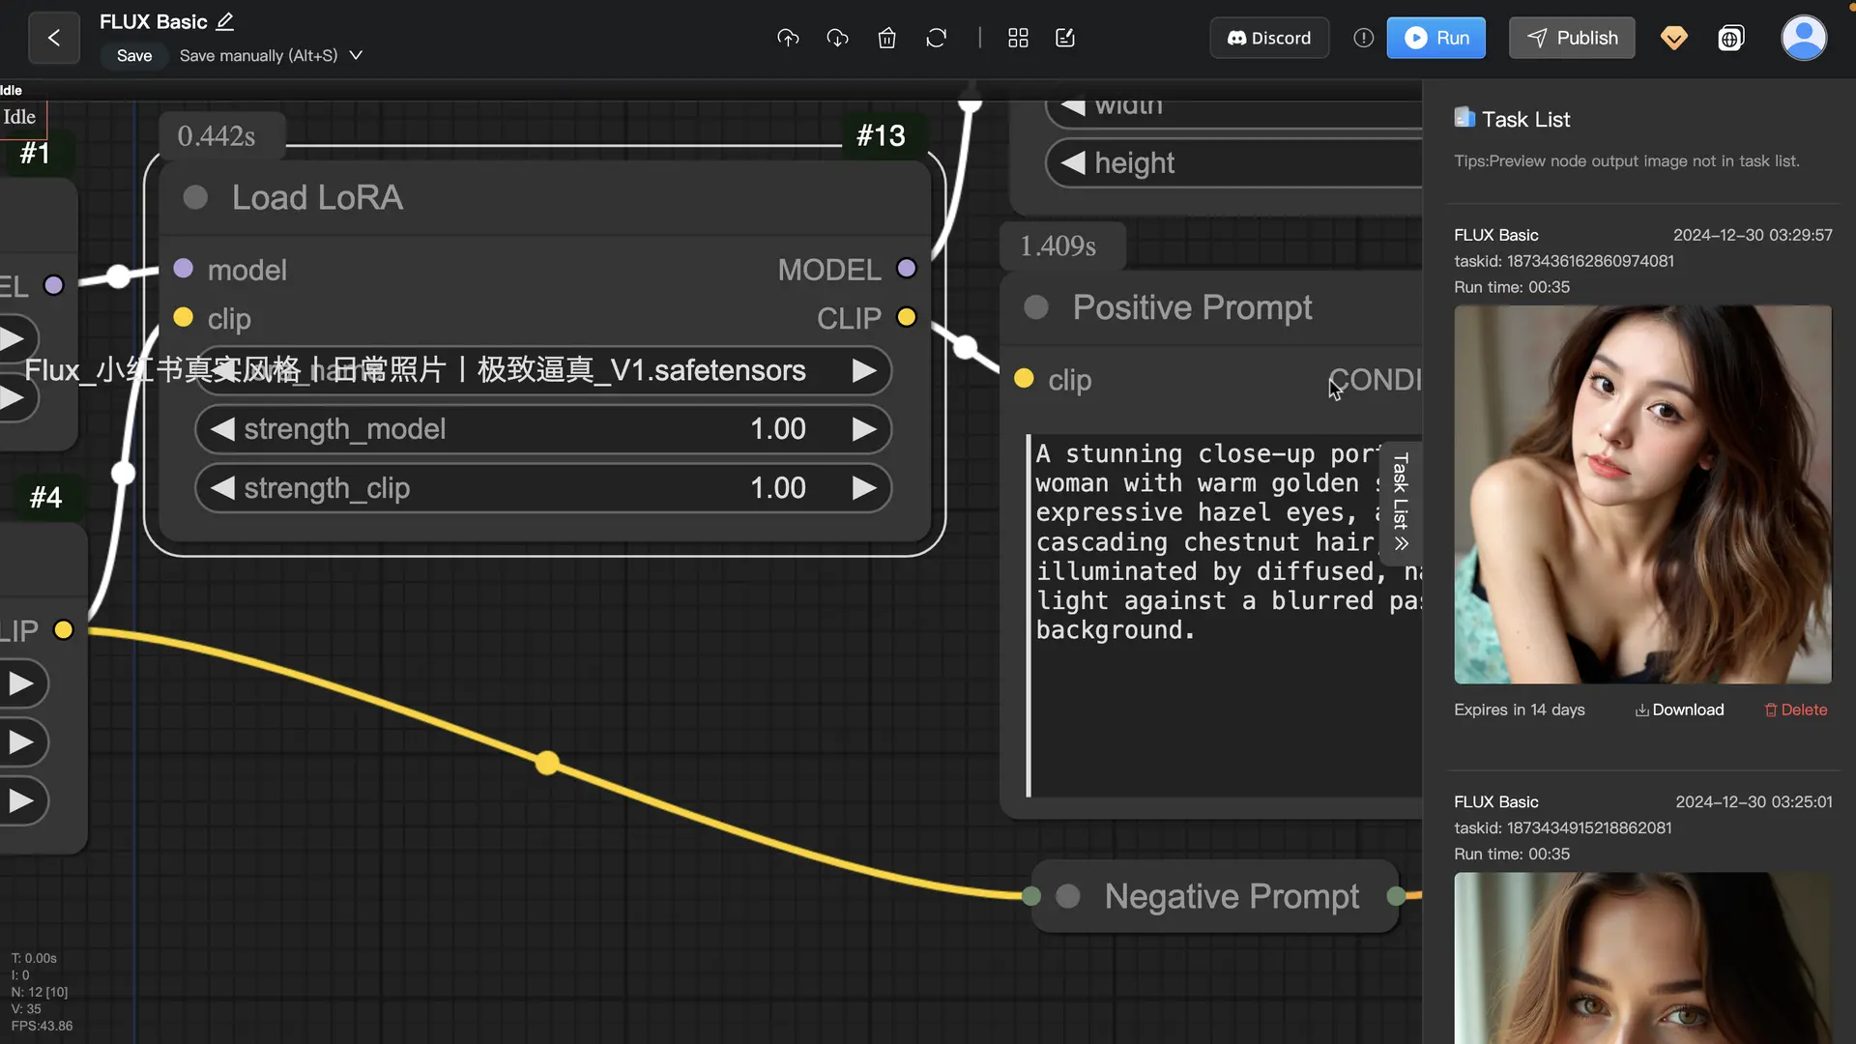
Task: Click the CLIP output port of Load LoRA
Action: [906, 317]
